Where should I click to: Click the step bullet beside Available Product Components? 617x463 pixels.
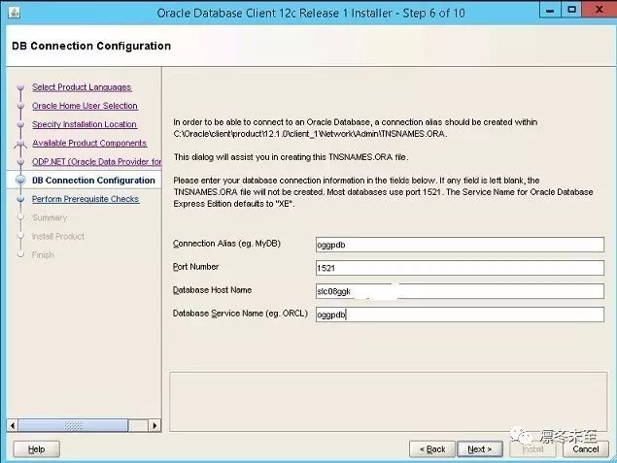click(20, 144)
